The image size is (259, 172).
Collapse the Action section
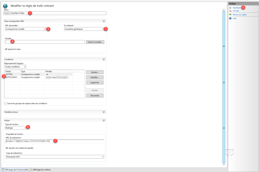coord(104,121)
